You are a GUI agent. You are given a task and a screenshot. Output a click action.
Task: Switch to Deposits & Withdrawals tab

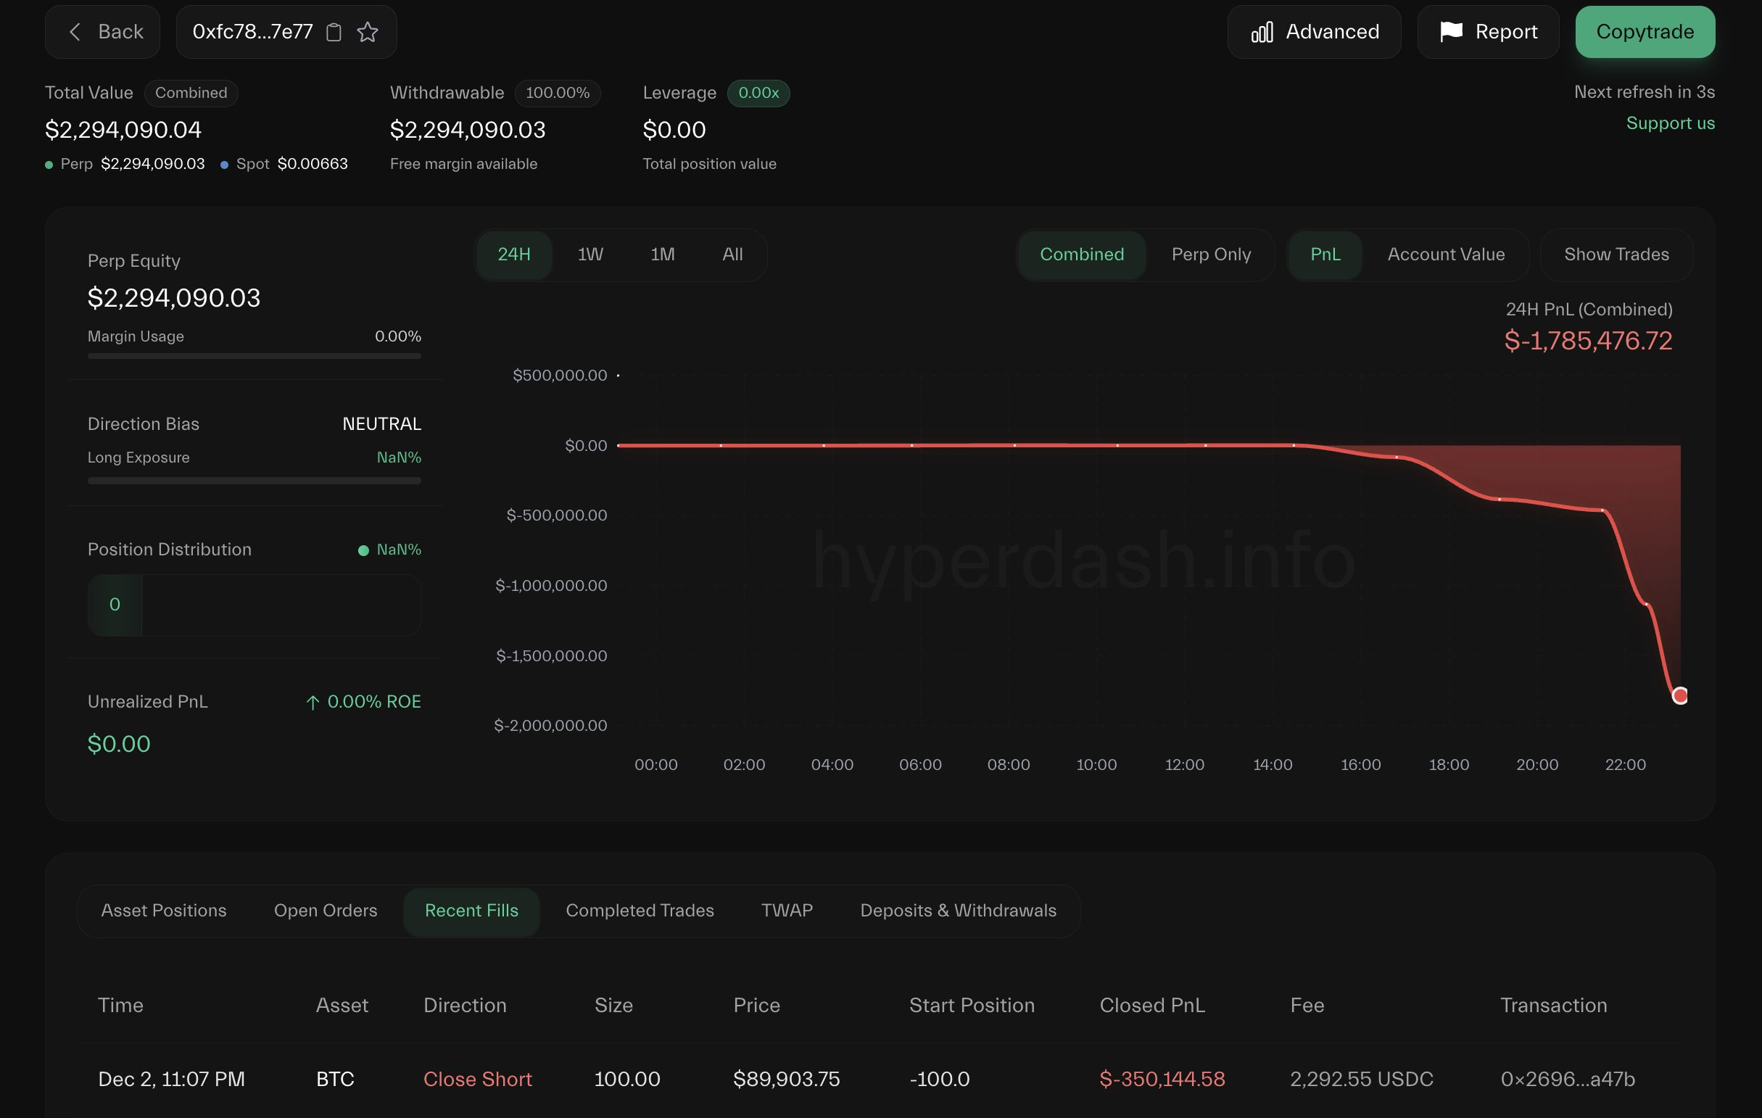(958, 911)
